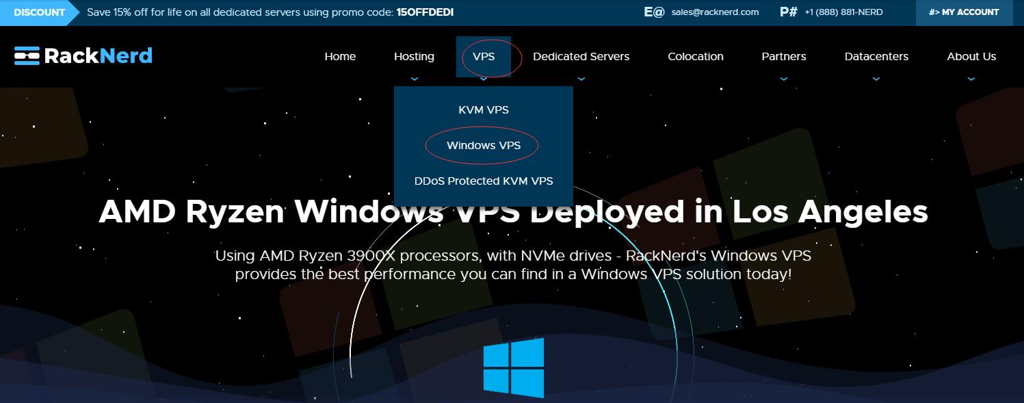
Task: Click the promo code 15OFFDEDI
Action: point(425,12)
